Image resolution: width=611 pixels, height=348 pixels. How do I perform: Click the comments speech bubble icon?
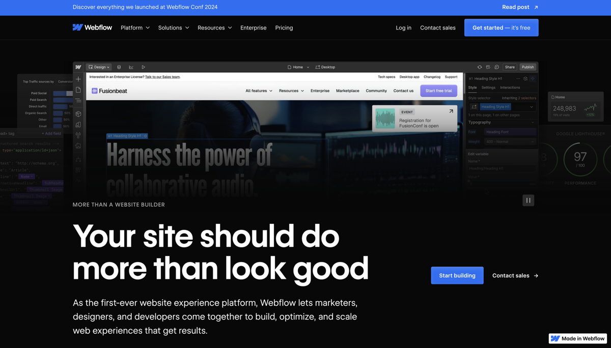click(497, 67)
